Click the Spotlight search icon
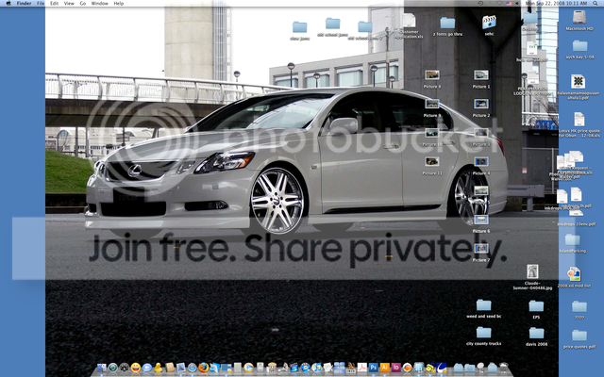The image size is (604, 377). (596, 4)
